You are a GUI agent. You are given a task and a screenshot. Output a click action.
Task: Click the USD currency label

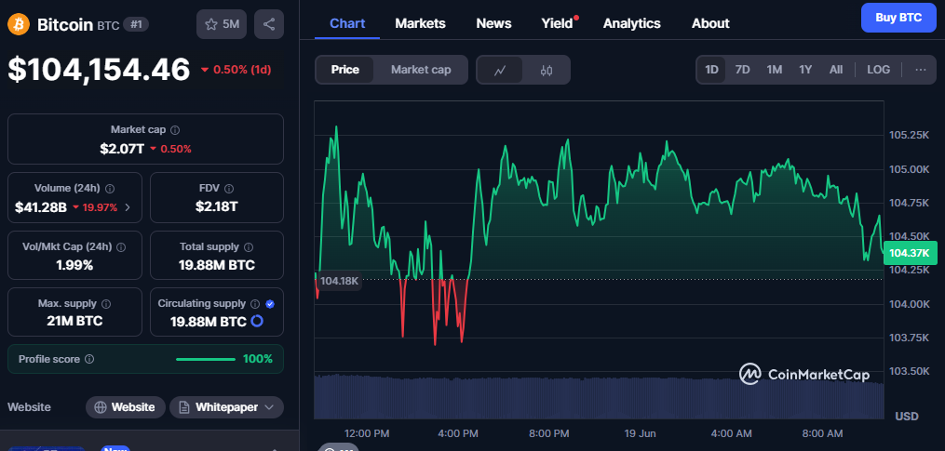pyautogui.click(x=907, y=416)
